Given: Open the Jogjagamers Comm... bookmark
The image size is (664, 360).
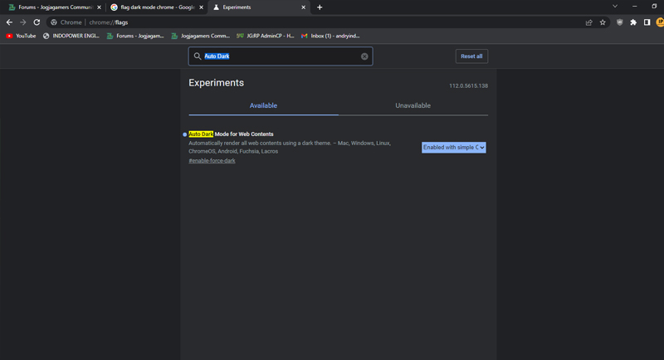Looking at the screenshot, I should coord(201,36).
